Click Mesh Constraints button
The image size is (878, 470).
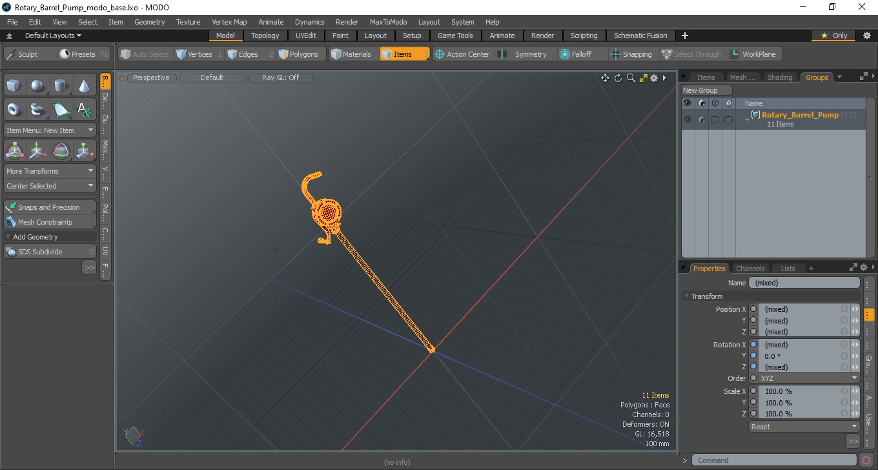[x=50, y=222]
